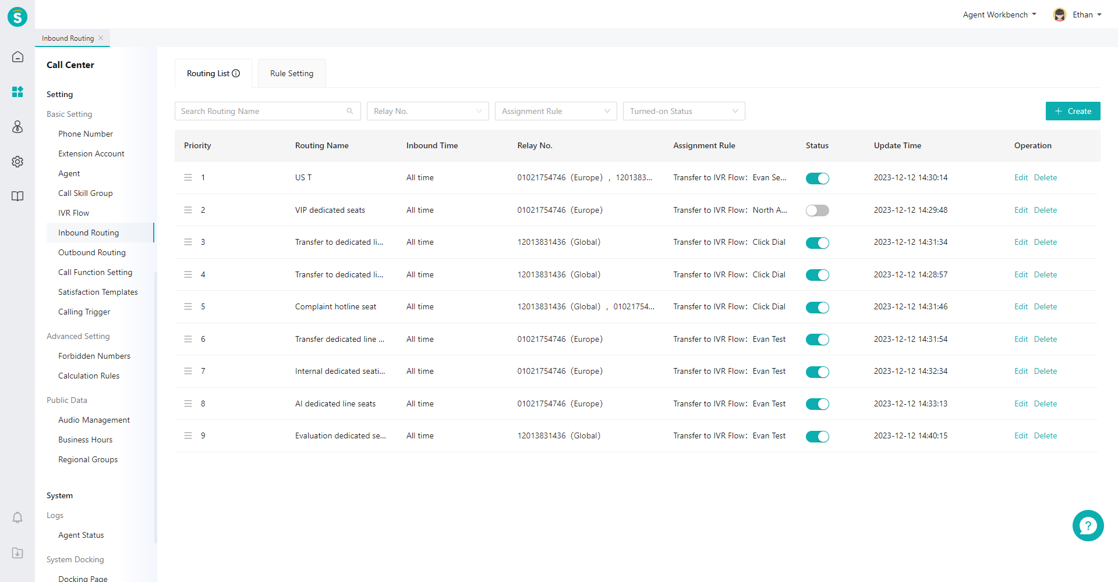Click the Routing List info icon
This screenshot has width=1118, height=582.
tap(236, 73)
